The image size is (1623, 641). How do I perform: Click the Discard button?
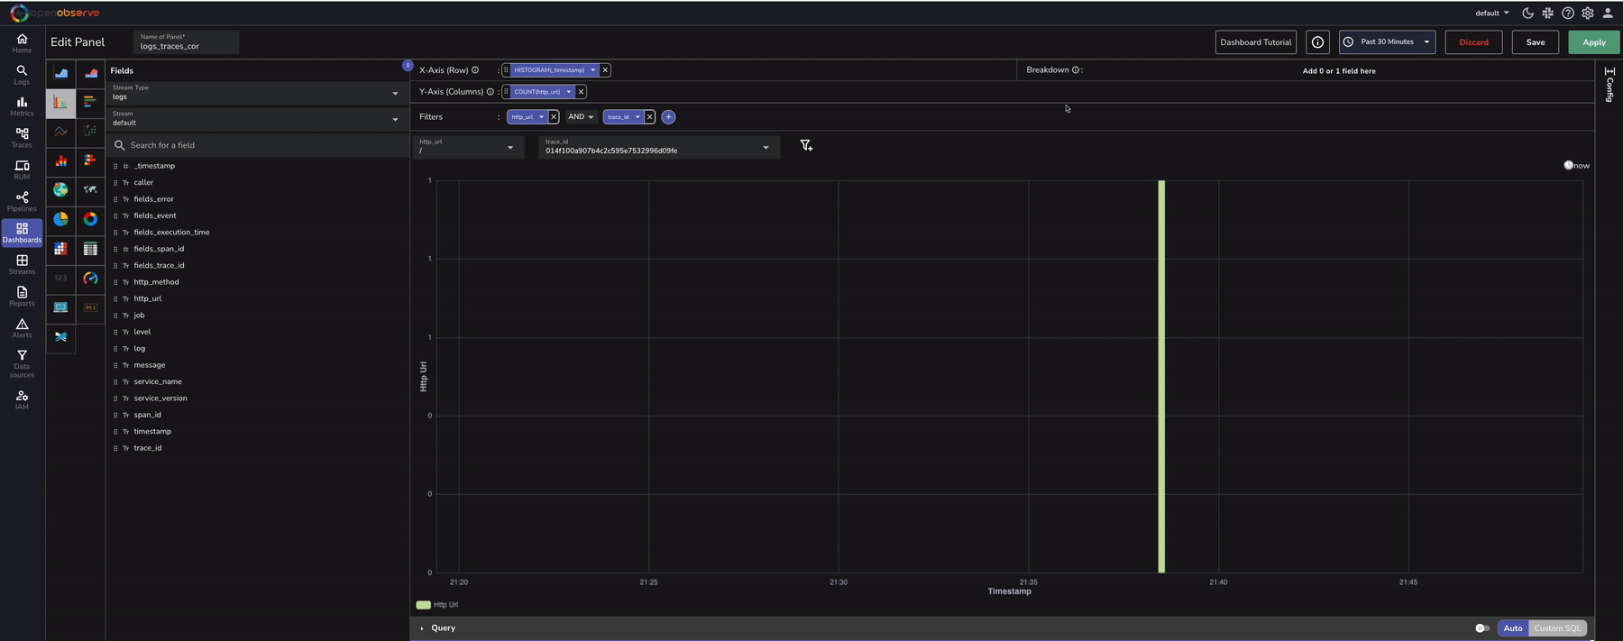pyautogui.click(x=1473, y=42)
